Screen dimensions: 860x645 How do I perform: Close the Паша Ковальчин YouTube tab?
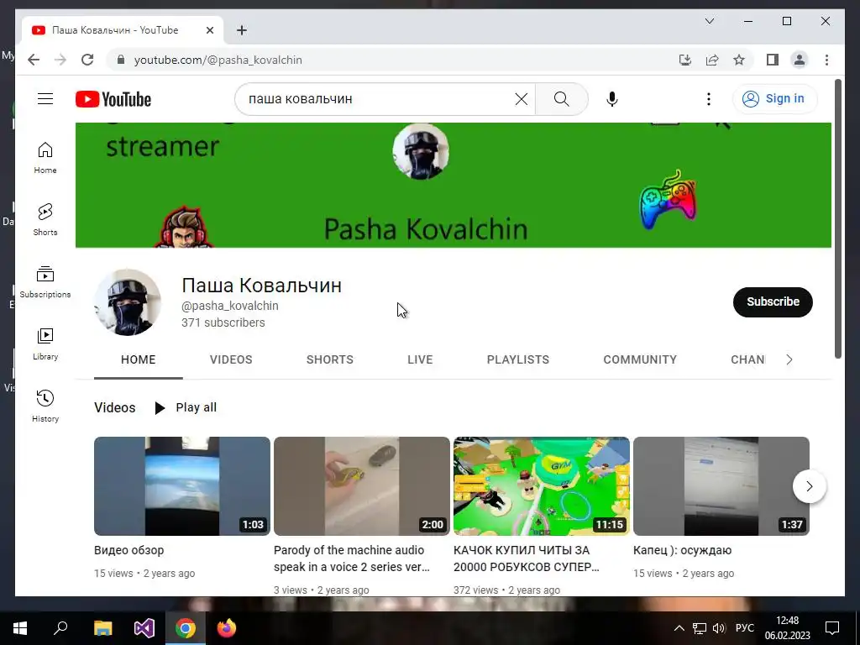coord(209,30)
